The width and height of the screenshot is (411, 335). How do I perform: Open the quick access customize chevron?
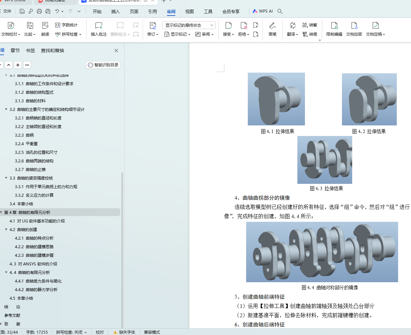pyautogui.click(x=79, y=11)
